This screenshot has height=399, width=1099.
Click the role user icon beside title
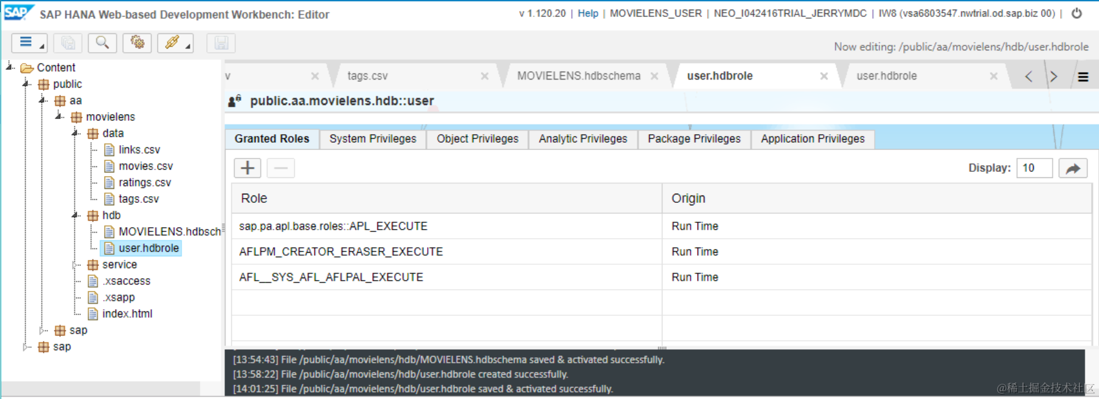point(235,101)
